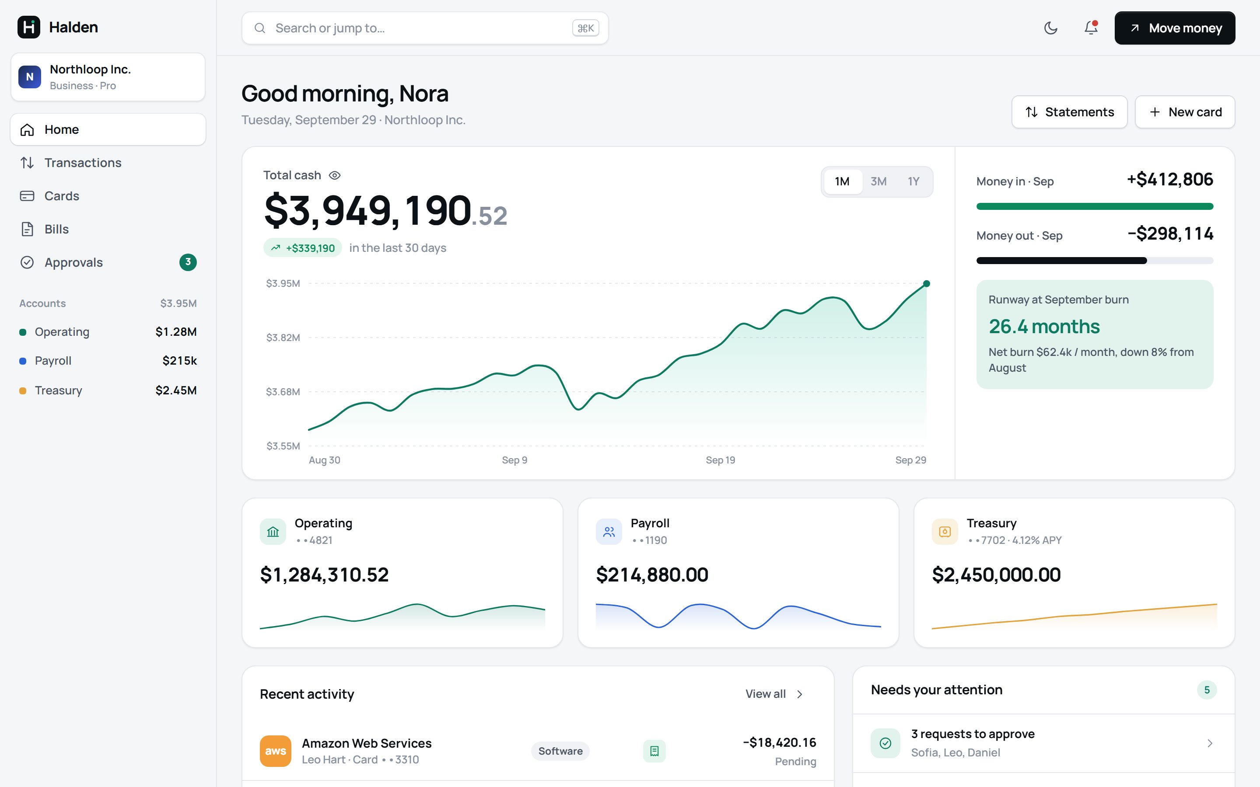Image resolution: width=1260 pixels, height=787 pixels.
Task: Select the Operating account in the sidebar
Action: pyautogui.click(x=108, y=332)
